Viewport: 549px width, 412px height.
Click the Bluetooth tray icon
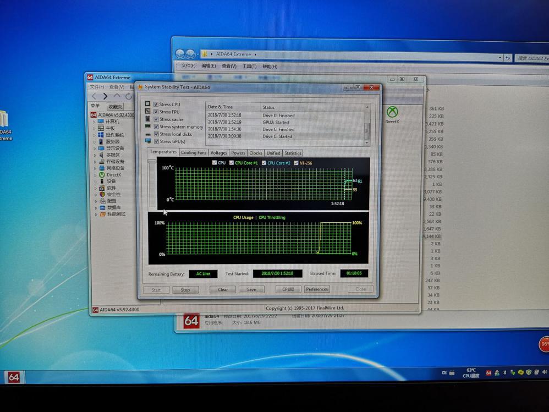(504, 373)
